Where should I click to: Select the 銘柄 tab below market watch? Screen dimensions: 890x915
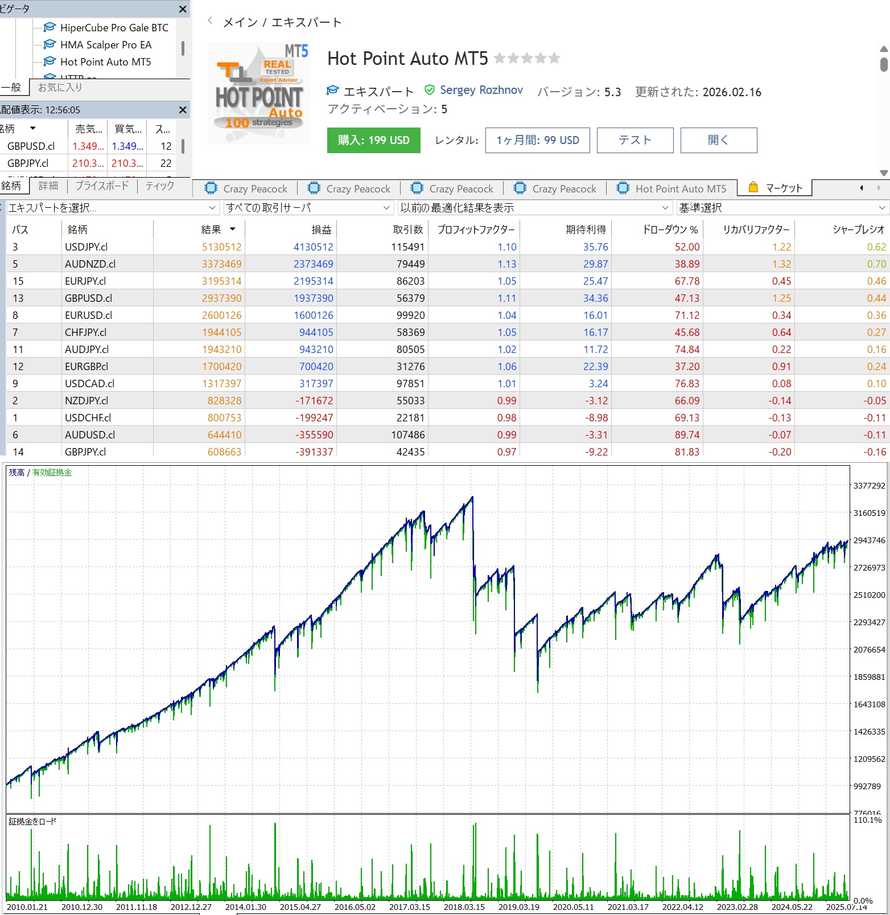coord(13,186)
